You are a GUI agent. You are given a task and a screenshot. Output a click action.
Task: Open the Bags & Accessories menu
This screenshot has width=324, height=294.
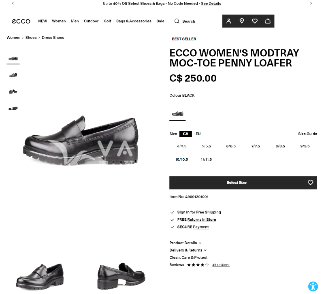(134, 21)
